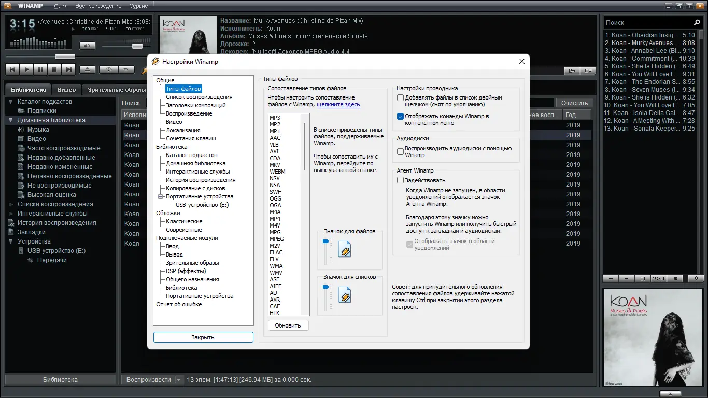Screen dimensions: 708x398
Task: Open the ПРОЧИЕ playlist menu
Action: [659, 278]
